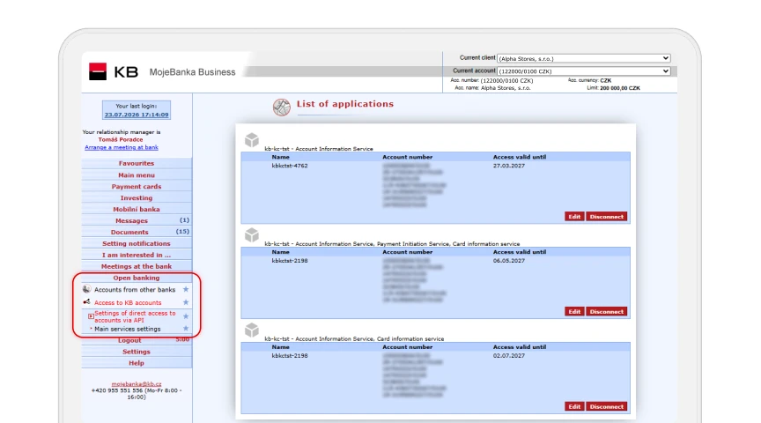
Task: Click the List of applications header icon
Action: click(282, 107)
